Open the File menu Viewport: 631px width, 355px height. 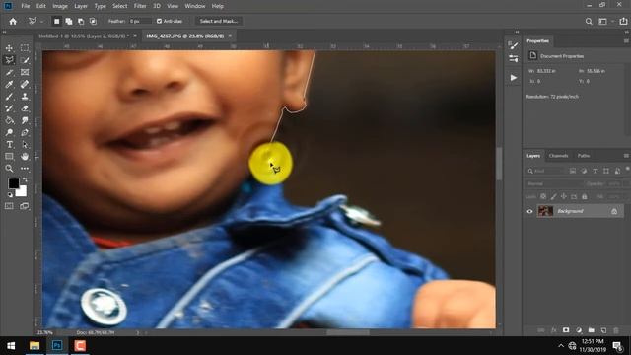(x=26, y=6)
